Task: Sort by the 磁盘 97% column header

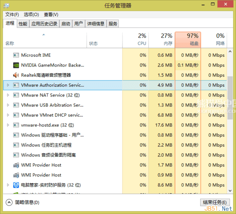Action: (188, 40)
